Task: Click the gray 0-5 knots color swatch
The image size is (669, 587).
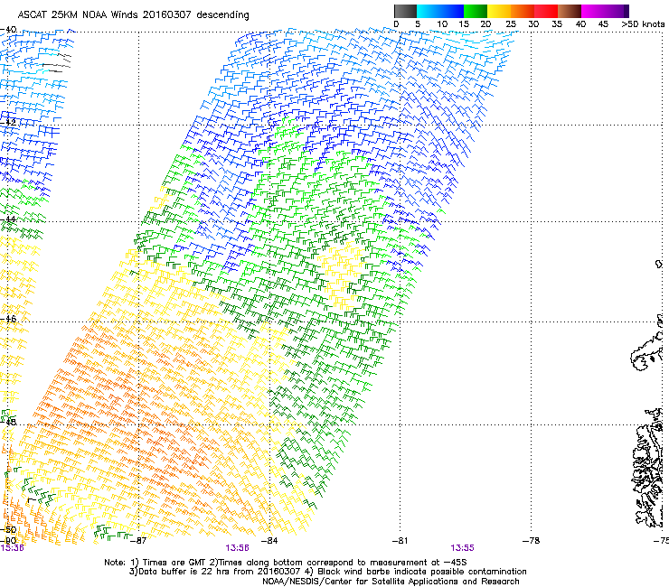Action: click(405, 11)
